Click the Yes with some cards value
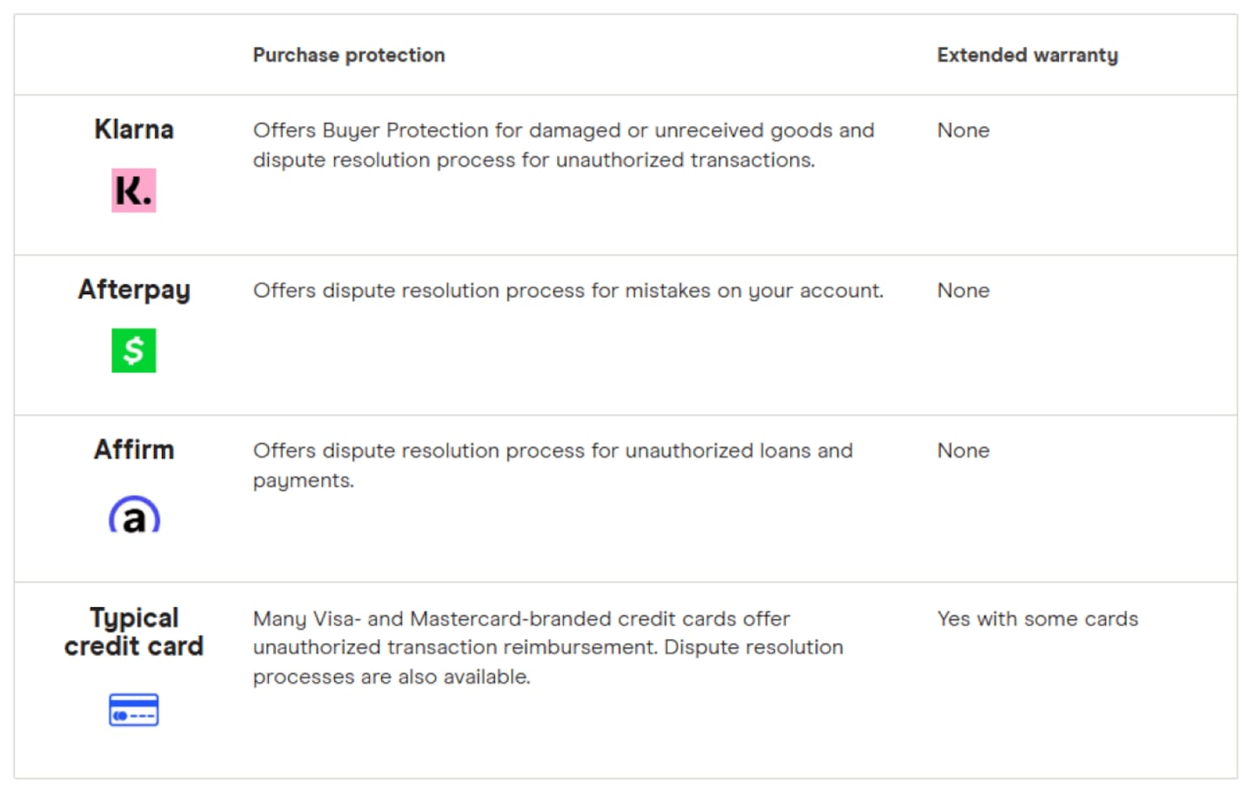The height and width of the screenshot is (790, 1253). 1037,619
